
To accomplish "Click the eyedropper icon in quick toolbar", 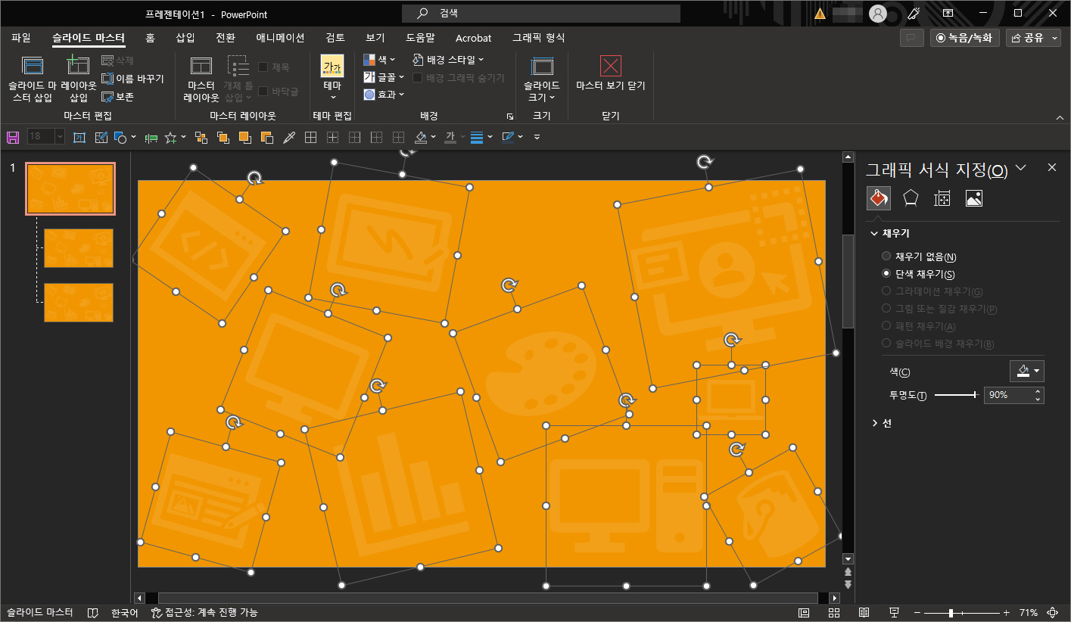I will tap(288, 137).
